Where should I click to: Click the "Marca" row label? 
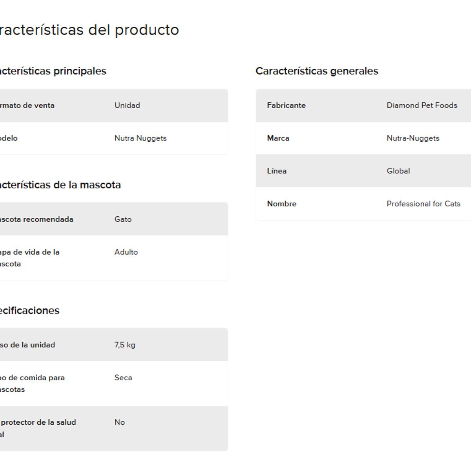coord(278,138)
